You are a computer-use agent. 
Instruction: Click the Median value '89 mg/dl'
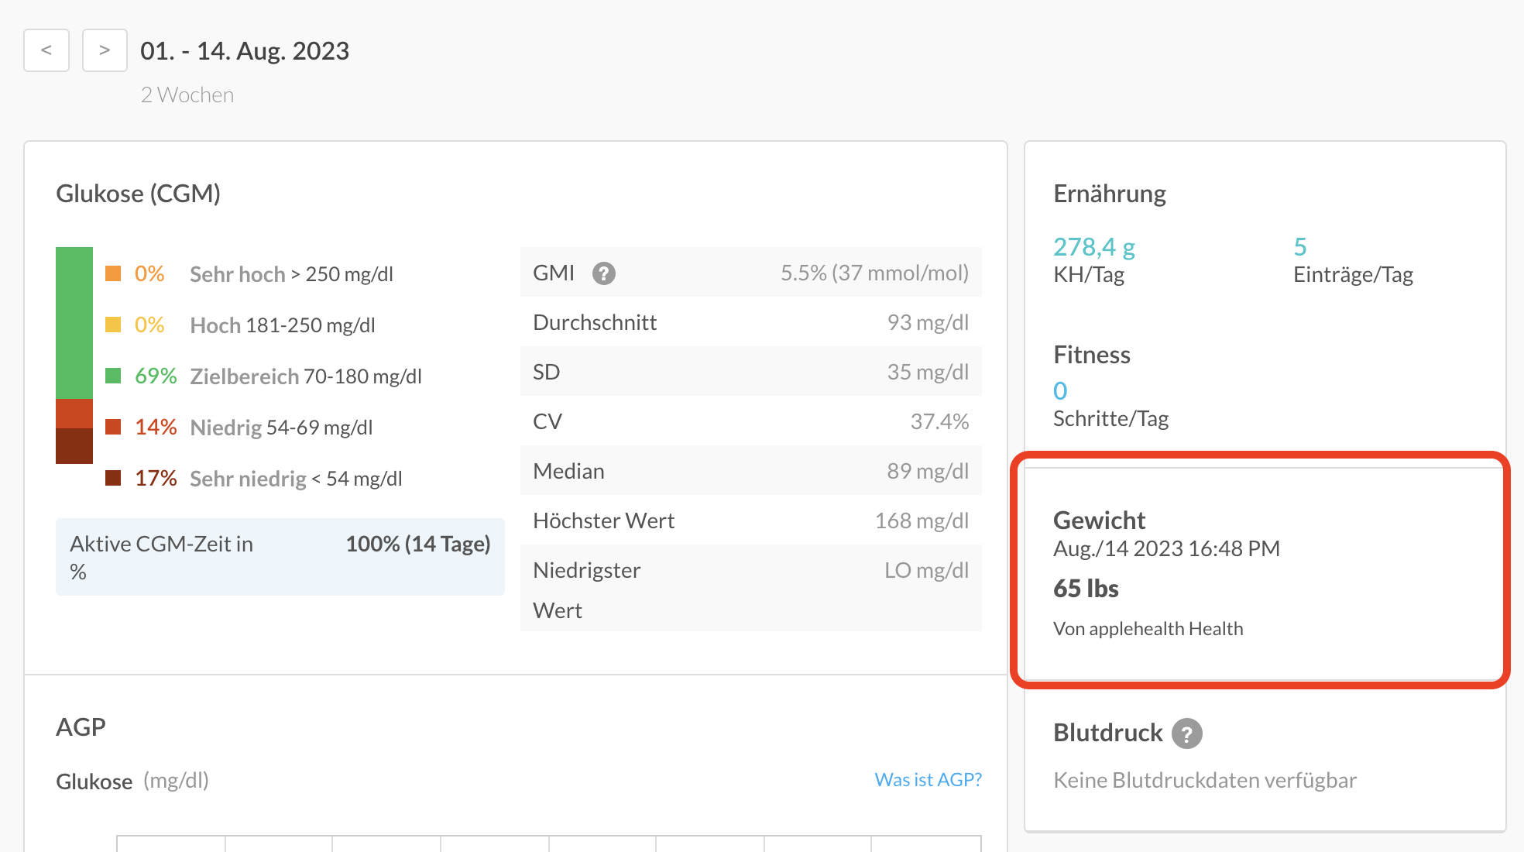(928, 471)
